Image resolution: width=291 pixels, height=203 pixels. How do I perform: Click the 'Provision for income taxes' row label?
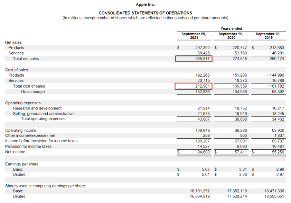(x=28, y=147)
